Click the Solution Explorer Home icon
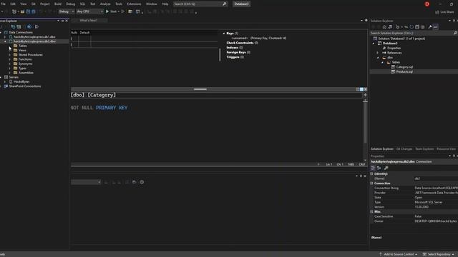The width and height of the screenshot is (458, 257). (384, 27)
